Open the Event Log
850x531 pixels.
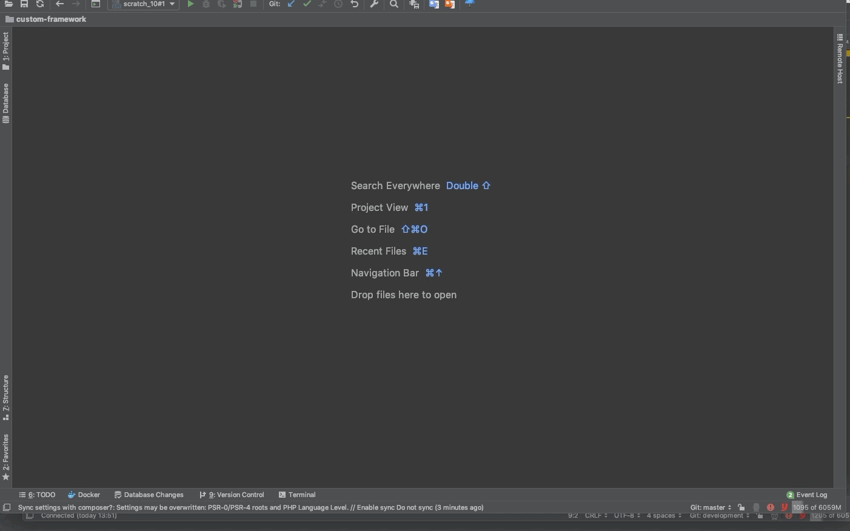tap(807, 495)
